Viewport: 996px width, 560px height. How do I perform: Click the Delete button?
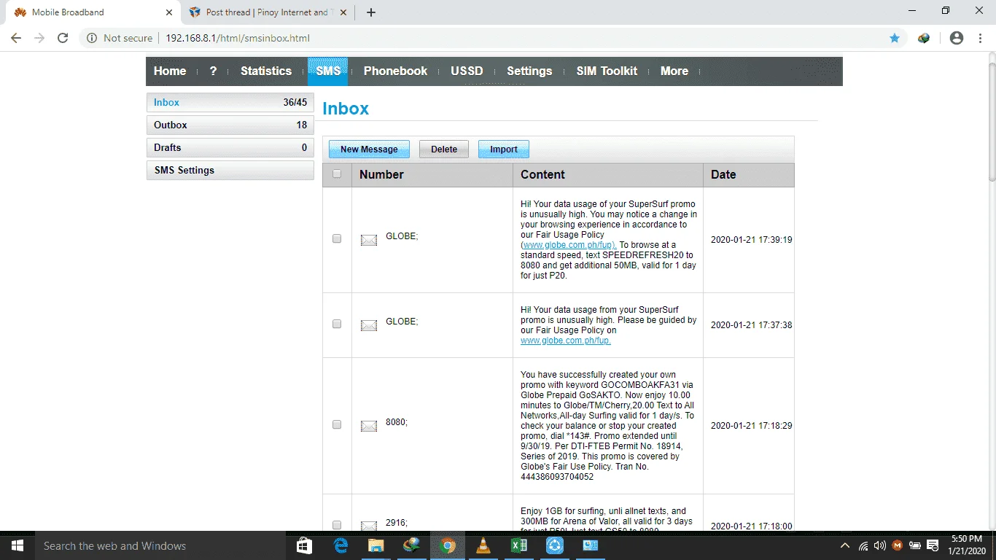click(x=444, y=149)
